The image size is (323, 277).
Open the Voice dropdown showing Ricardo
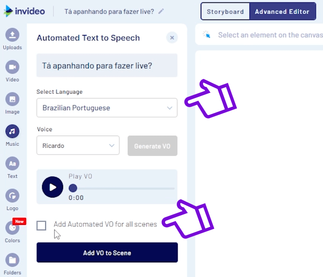(78, 145)
